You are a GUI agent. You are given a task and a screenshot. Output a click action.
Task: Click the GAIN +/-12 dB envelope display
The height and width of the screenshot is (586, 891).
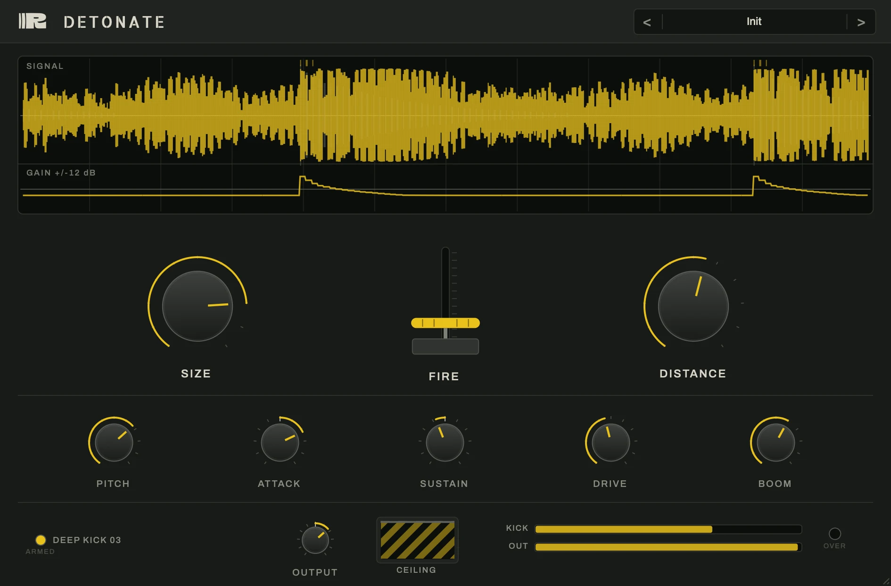point(445,189)
